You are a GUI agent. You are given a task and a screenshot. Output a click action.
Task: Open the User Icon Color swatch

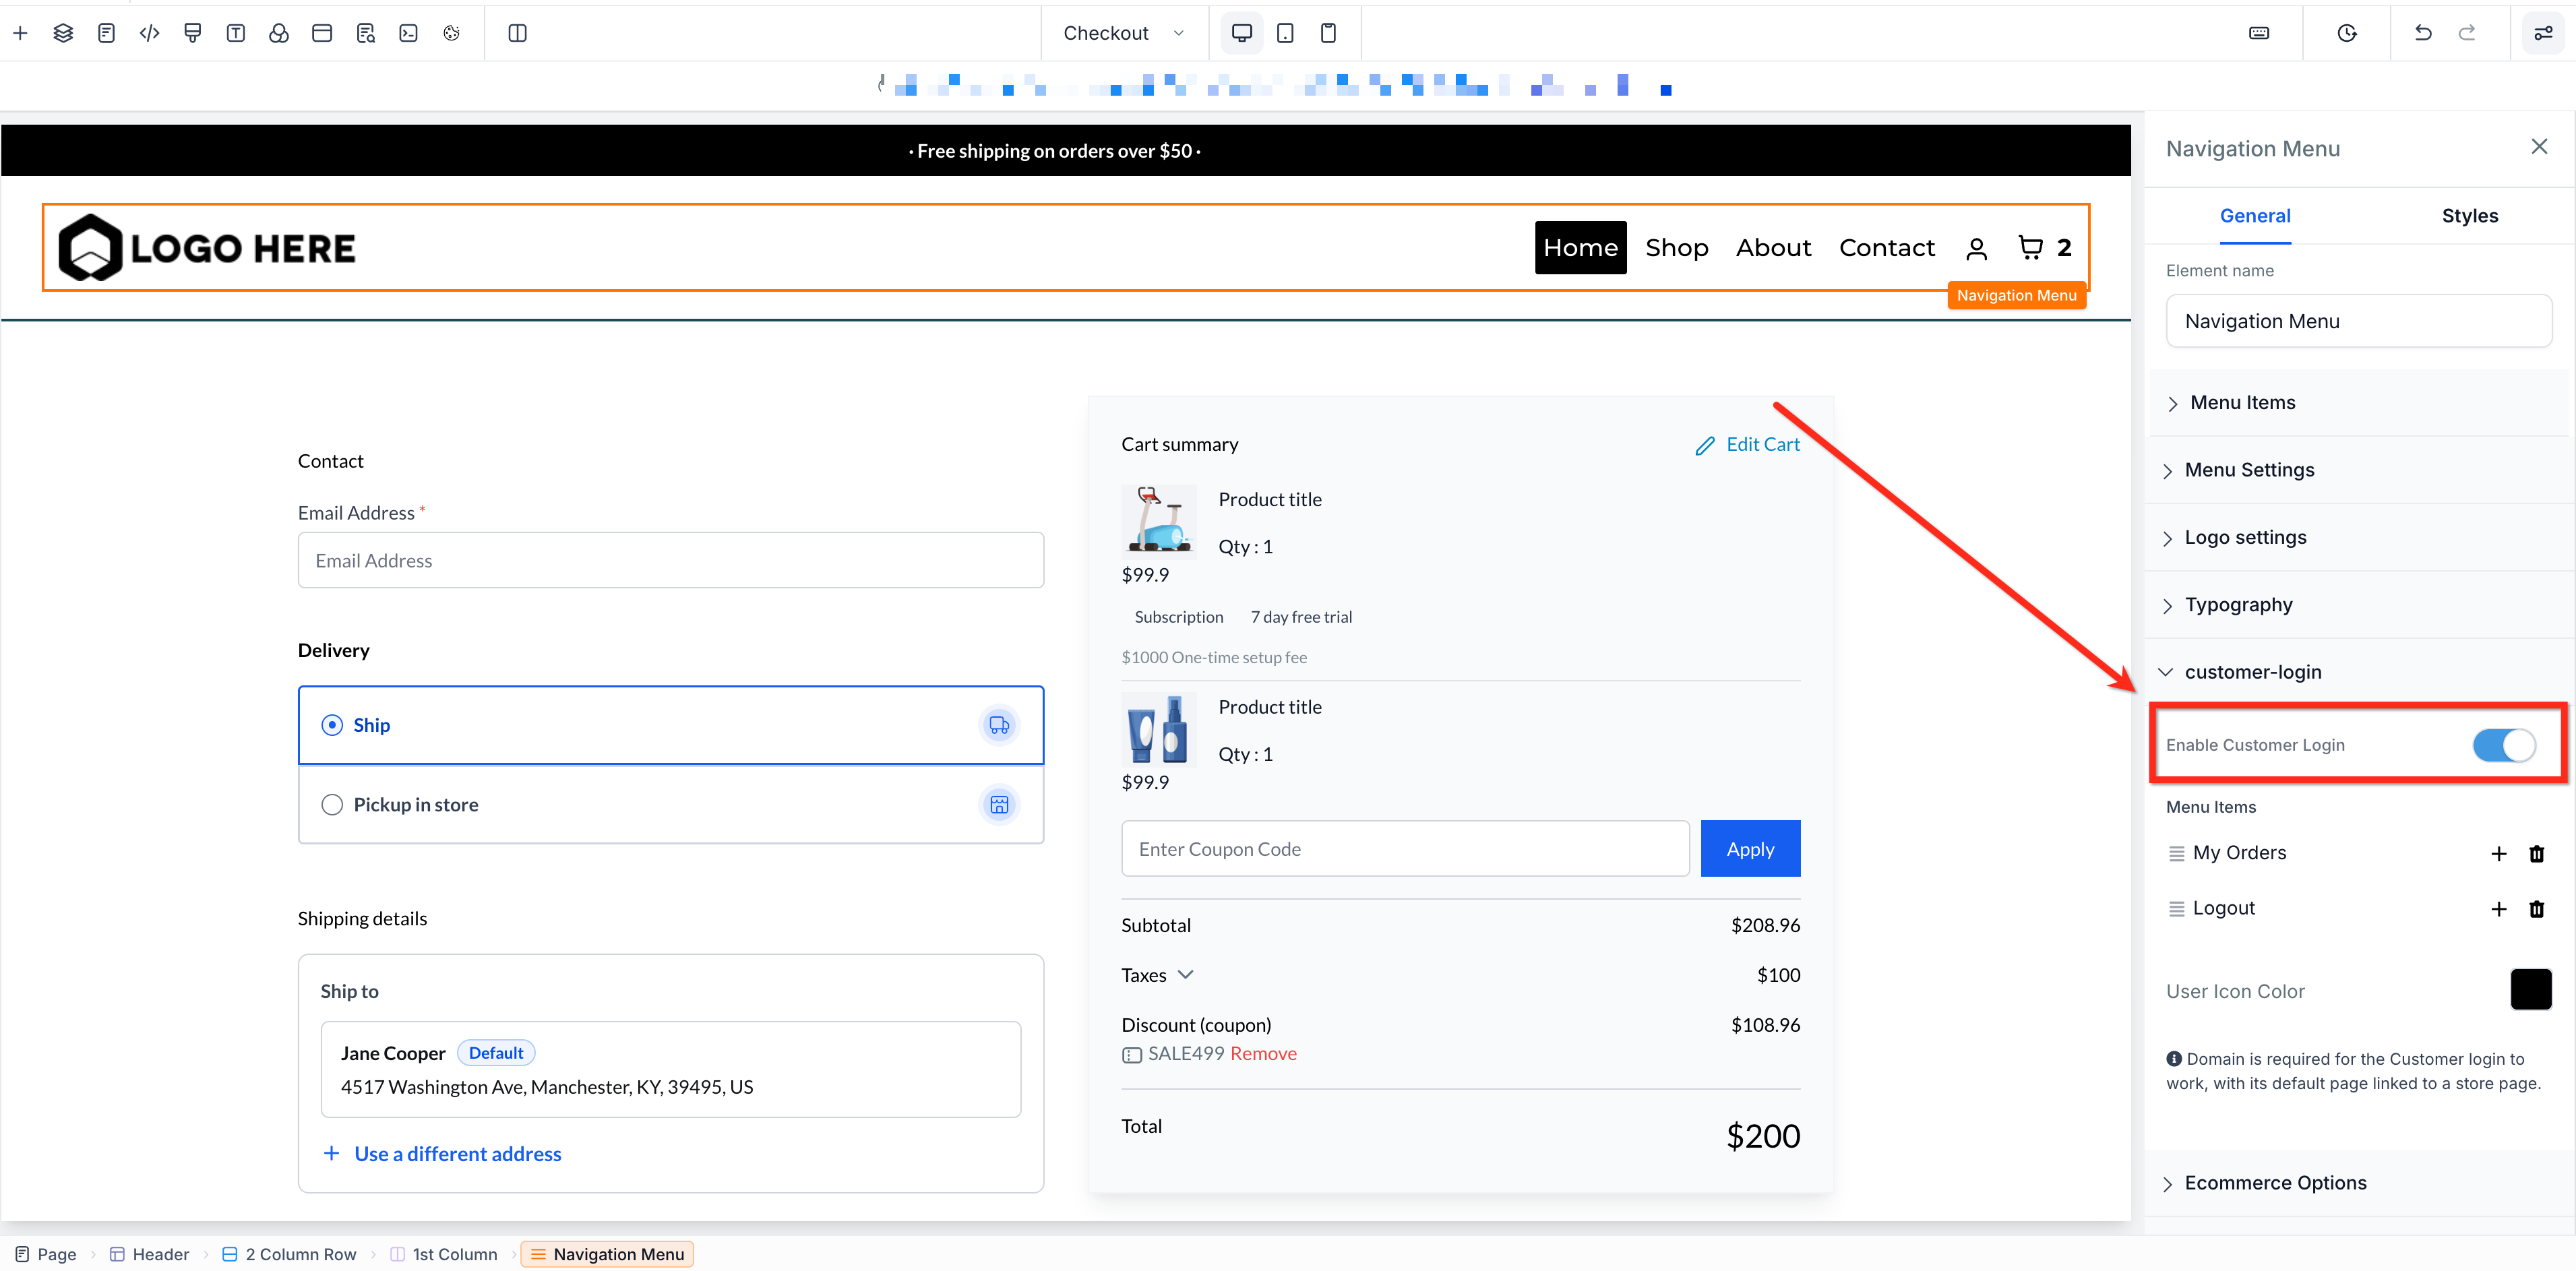pos(2531,990)
